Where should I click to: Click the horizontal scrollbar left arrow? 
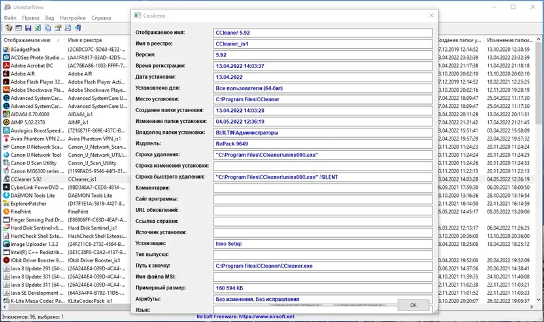coord(5,307)
